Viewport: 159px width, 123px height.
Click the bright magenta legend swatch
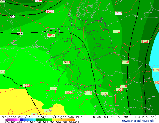pyautogui.click(x=15, y=120)
